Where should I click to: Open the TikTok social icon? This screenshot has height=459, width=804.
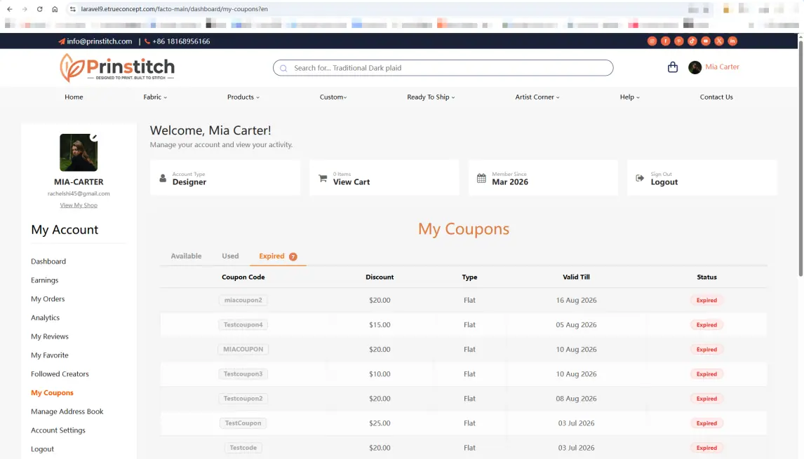(x=692, y=41)
